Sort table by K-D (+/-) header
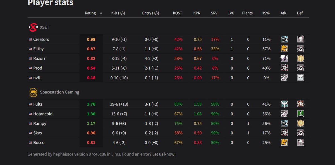Viewport: 335px width, 165px height. coord(118,13)
